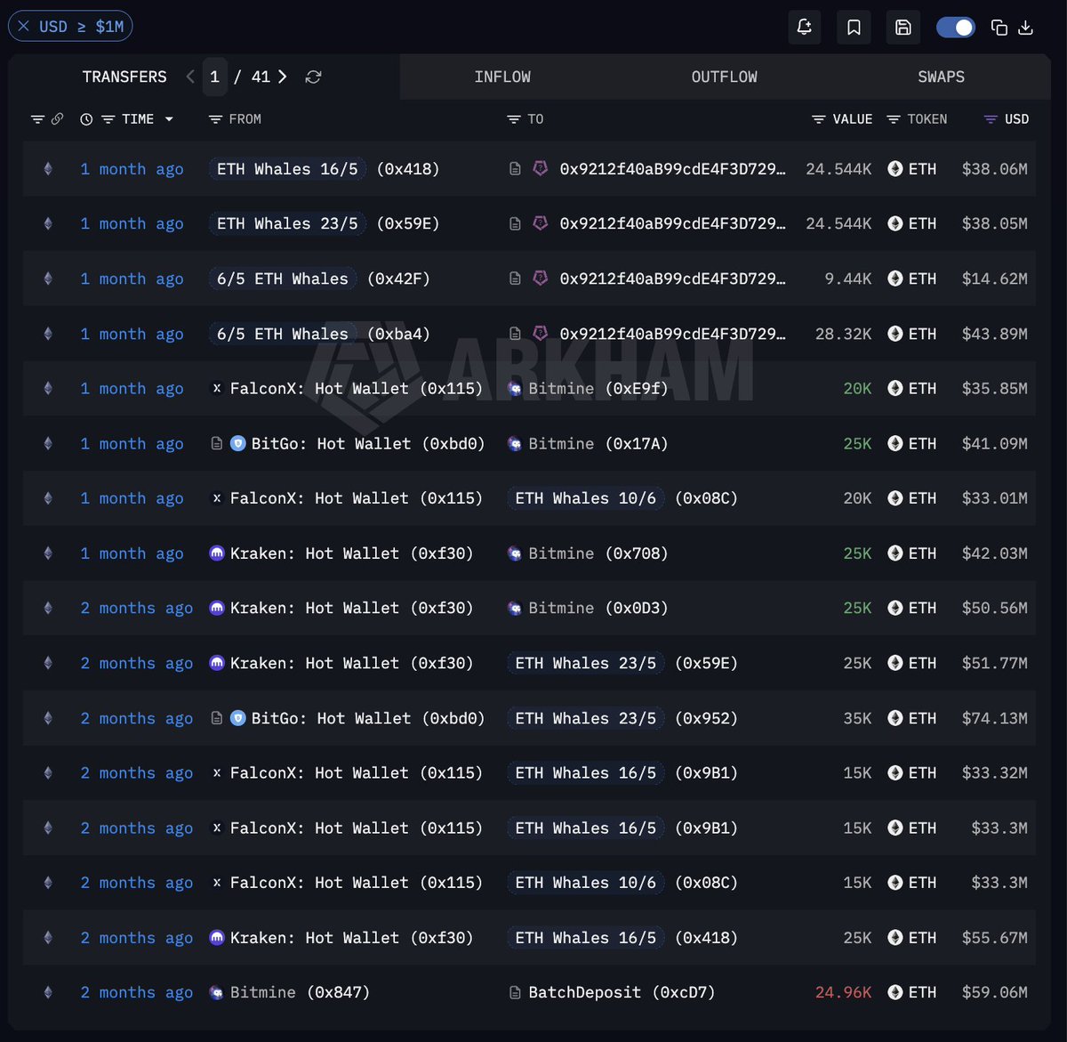Open ETH Whales 16/5 (0x418) in the $55.67M row
This screenshot has width=1067, height=1042.
(x=622, y=938)
